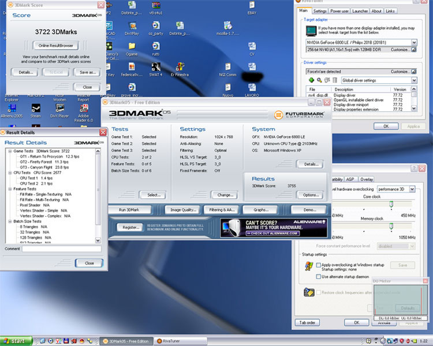Open the NGI Comm desktop file
This screenshot has width=433, height=346.
pos(228,70)
